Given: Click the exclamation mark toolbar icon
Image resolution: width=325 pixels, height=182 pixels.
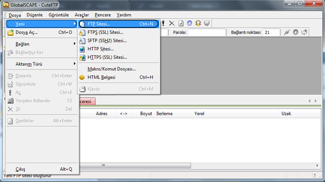Looking at the screenshot, I should (x=163, y=23).
